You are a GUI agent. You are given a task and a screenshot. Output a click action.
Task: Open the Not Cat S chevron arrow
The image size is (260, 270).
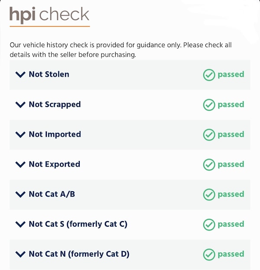coord(20,224)
